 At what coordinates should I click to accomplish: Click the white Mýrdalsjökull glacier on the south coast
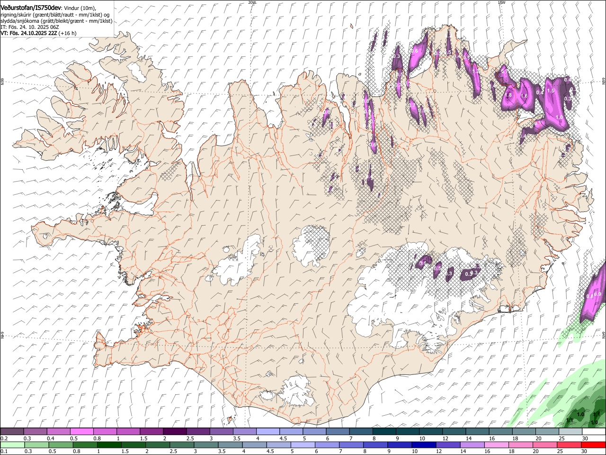(297, 391)
